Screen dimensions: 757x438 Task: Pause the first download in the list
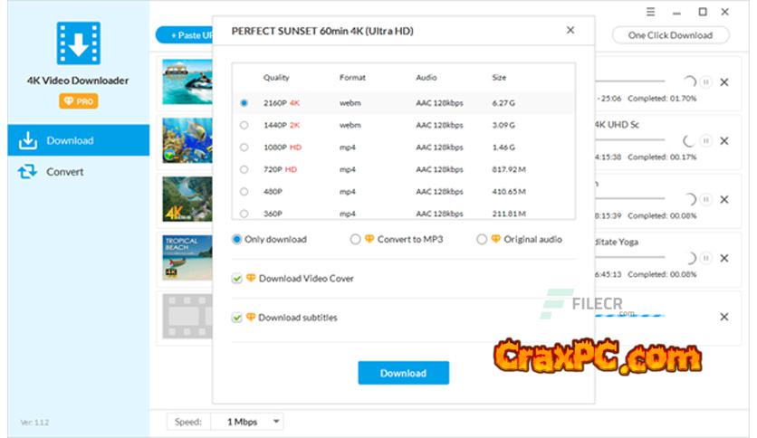tap(706, 82)
